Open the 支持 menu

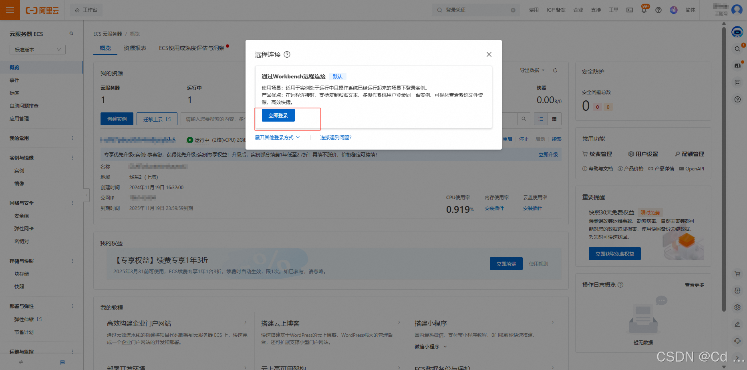click(596, 10)
